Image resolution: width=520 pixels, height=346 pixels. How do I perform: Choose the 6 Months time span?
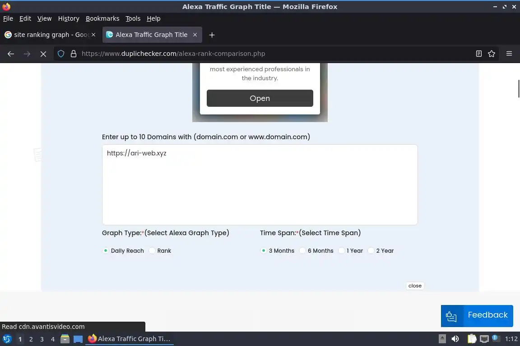(x=302, y=250)
